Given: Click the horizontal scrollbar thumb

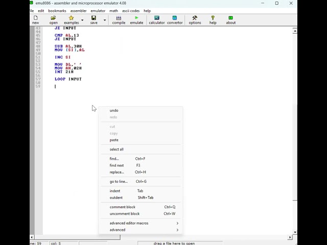Looking at the screenshot, I should tap(77, 237).
